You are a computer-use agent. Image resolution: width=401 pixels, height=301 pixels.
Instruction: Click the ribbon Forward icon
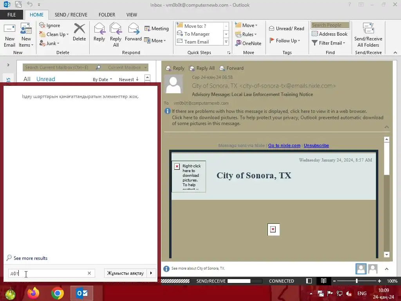pos(133,32)
